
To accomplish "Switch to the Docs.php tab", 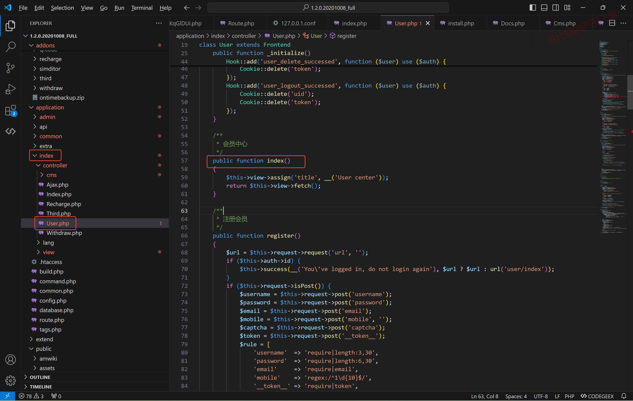I will point(513,23).
